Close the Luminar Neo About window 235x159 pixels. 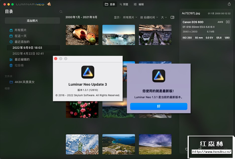pos(56,59)
